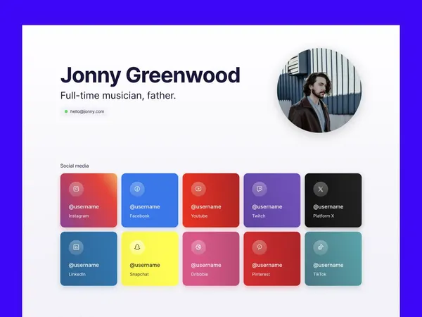Image resolution: width=422 pixels, height=317 pixels.
Task: Click the Youtube play icon
Action: click(x=198, y=189)
